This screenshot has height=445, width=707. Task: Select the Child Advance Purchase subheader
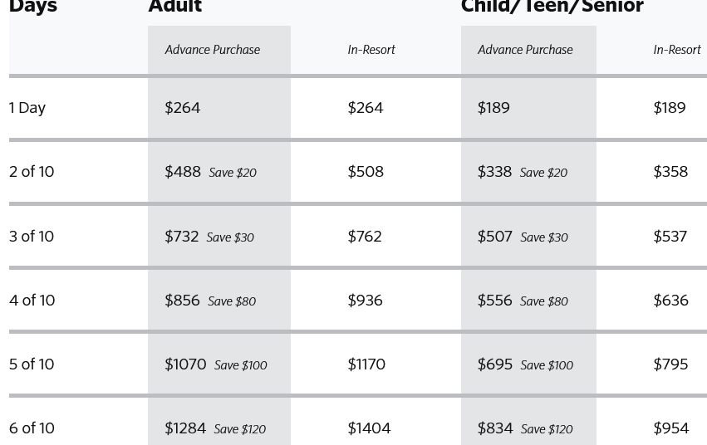(x=525, y=50)
